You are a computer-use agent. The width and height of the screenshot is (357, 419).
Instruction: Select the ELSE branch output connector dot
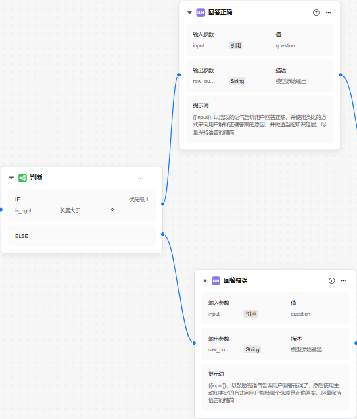[x=163, y=235]
